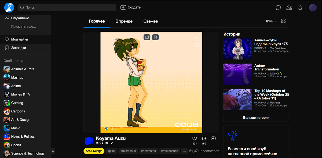
Task: Open the Cartoons community icon
Action: coord(7,111)
